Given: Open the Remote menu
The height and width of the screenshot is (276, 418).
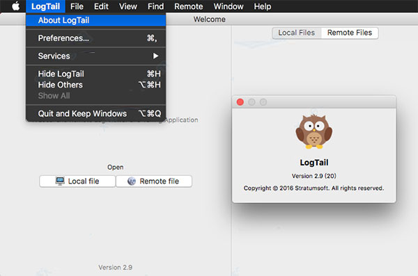Looking at the screenshot, I should tap(189, 6).
